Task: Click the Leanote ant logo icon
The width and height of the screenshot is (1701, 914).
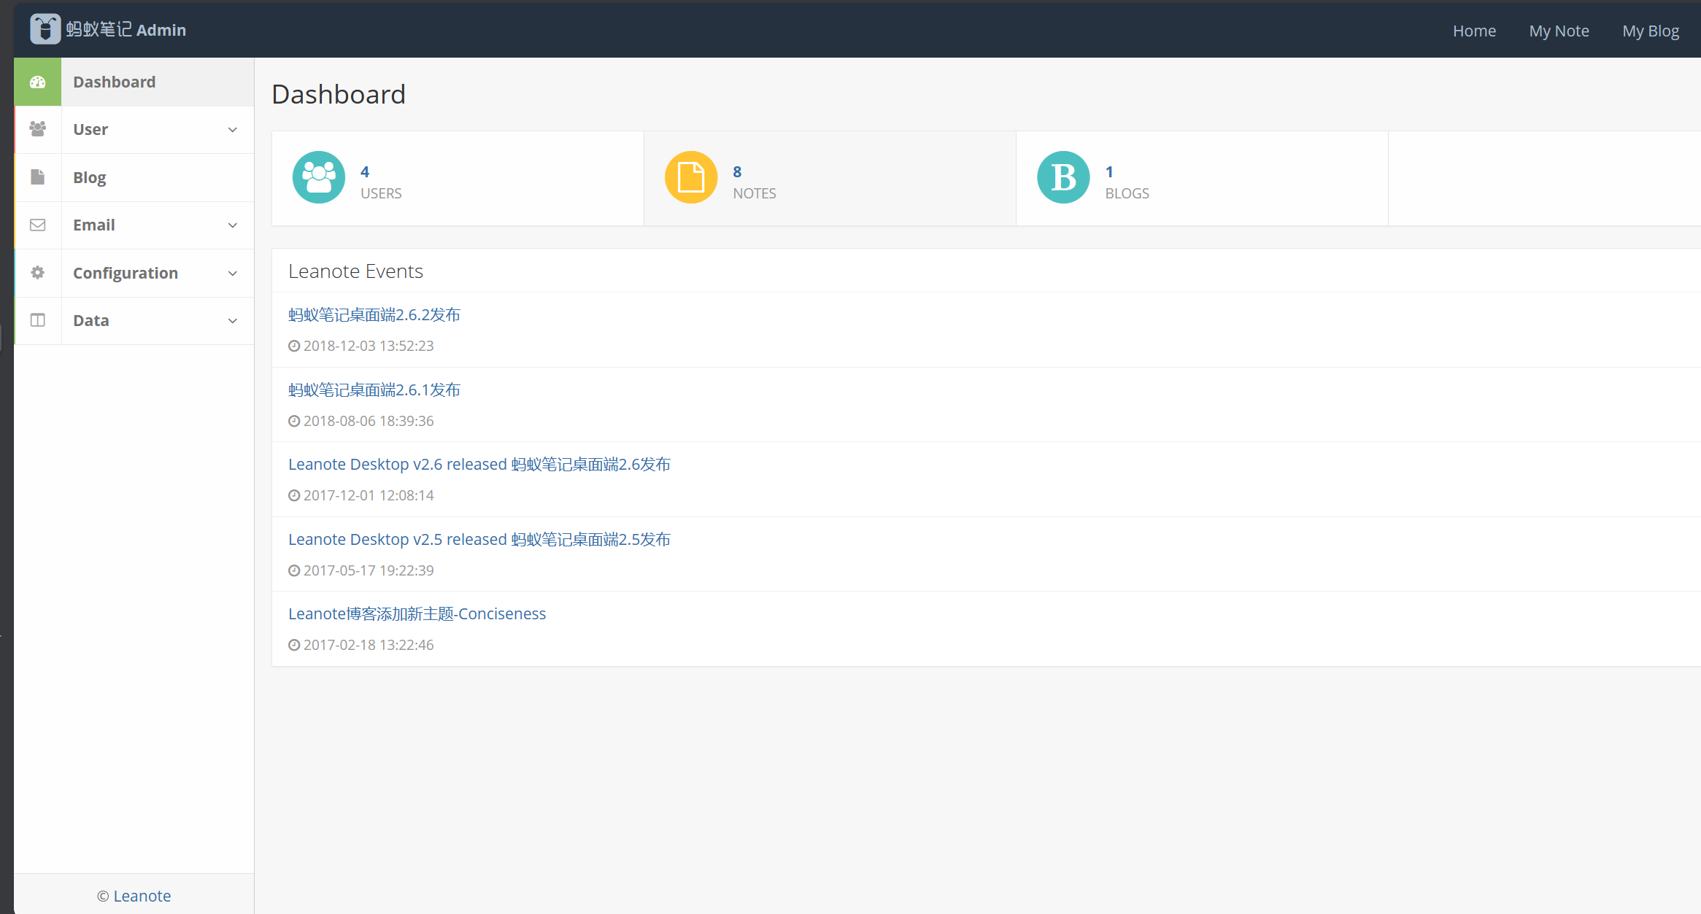Action: 45,29
